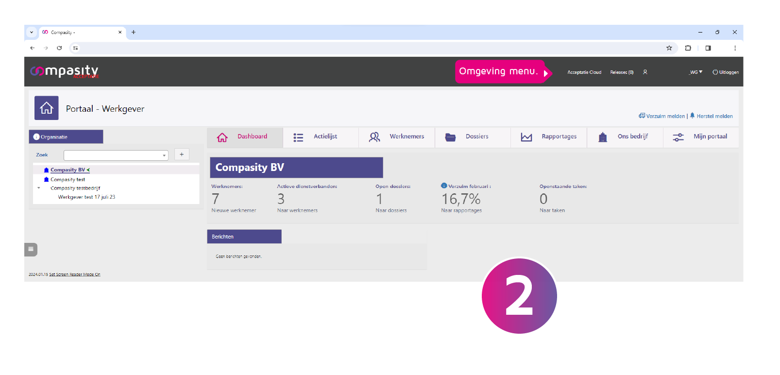
Task: Open the Werknemers tab
Action: 397,137
